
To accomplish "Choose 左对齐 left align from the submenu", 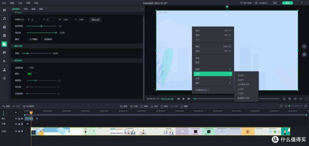I will [241, 75].
